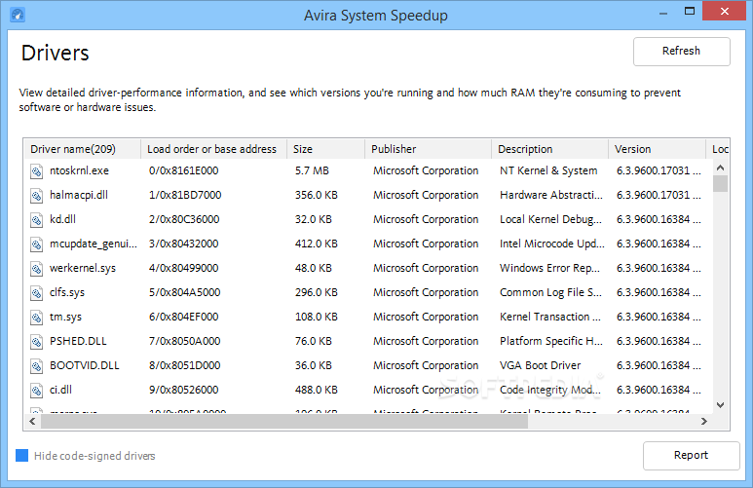Viewport: 753px width, 488px height.
Task: Select the tm.sys driver name
Action: 66,317
